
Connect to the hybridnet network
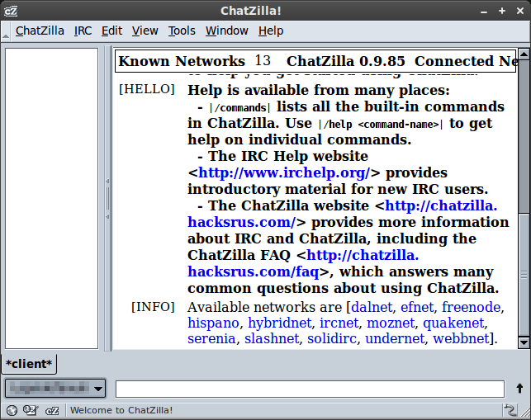pos(280,323)
